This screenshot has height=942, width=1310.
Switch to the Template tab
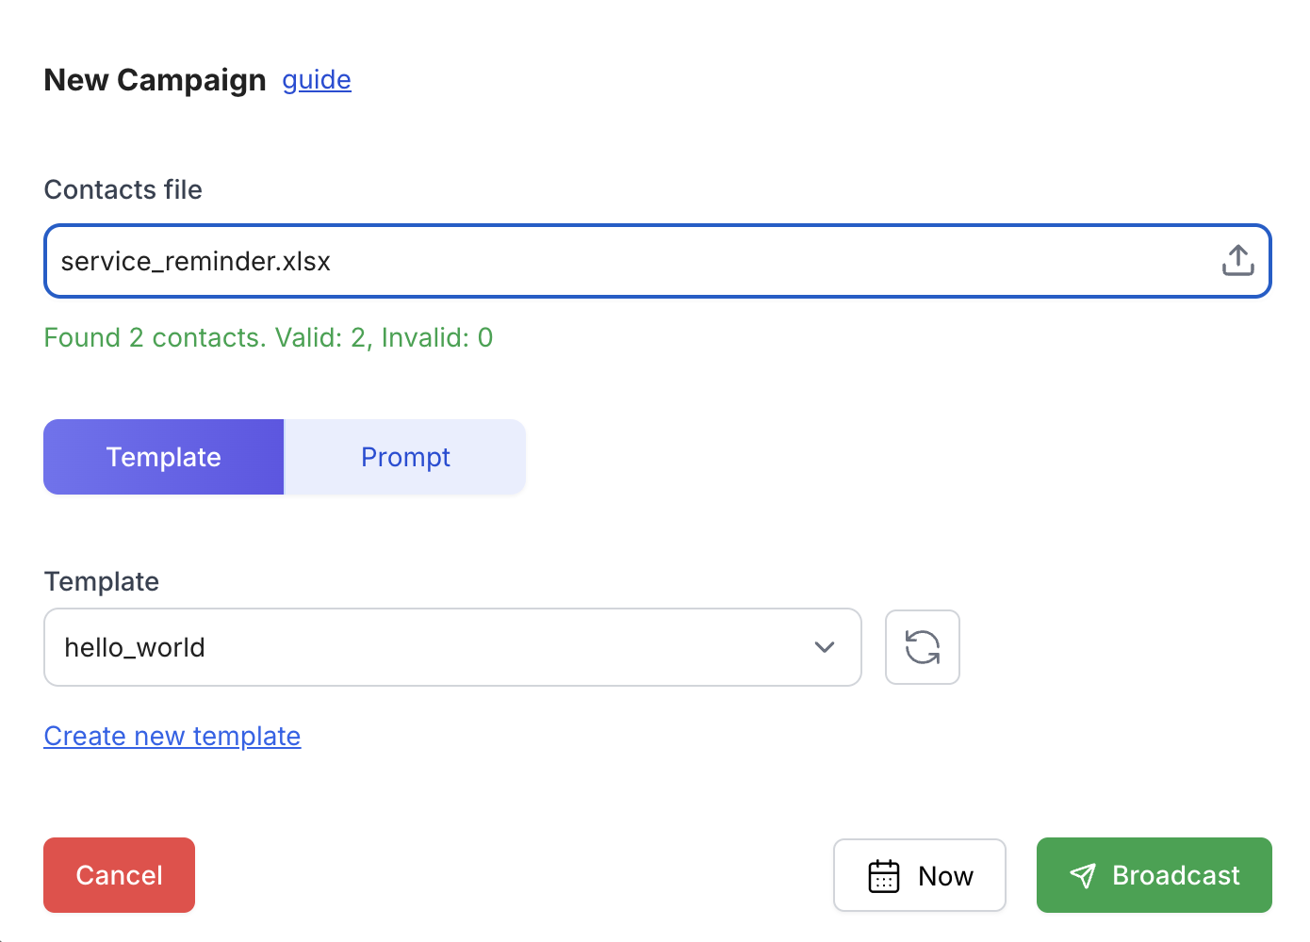tap(163, 457)
